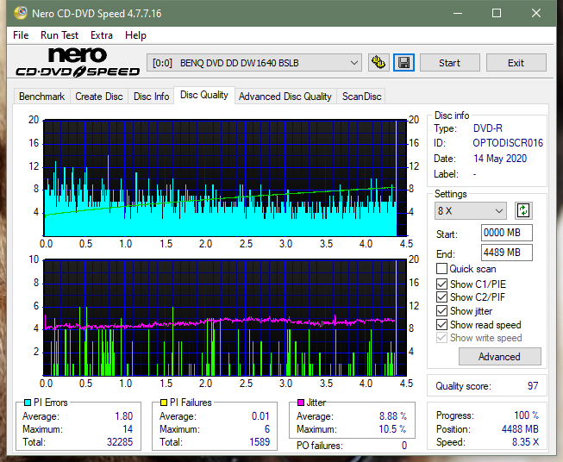This screenshot has width=563, height=462.
Task: Maximize the Nero CD-DVD Speed window
Action: (x=497, y=13)
